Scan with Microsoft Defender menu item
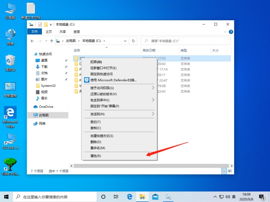270x202 pixels. click(119, 80)
